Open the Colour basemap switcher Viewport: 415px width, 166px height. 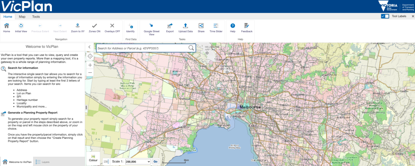(x=93, y=158)
